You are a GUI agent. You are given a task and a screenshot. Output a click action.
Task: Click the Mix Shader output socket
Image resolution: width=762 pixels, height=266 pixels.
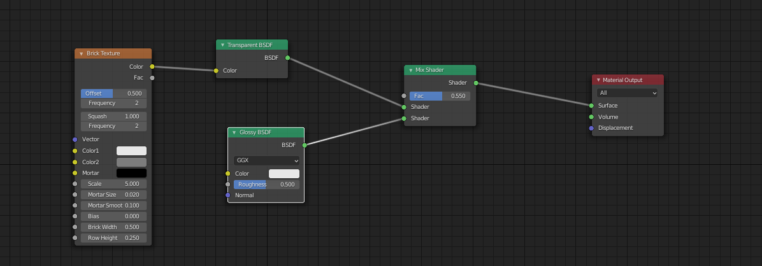(x=475, y=83)
